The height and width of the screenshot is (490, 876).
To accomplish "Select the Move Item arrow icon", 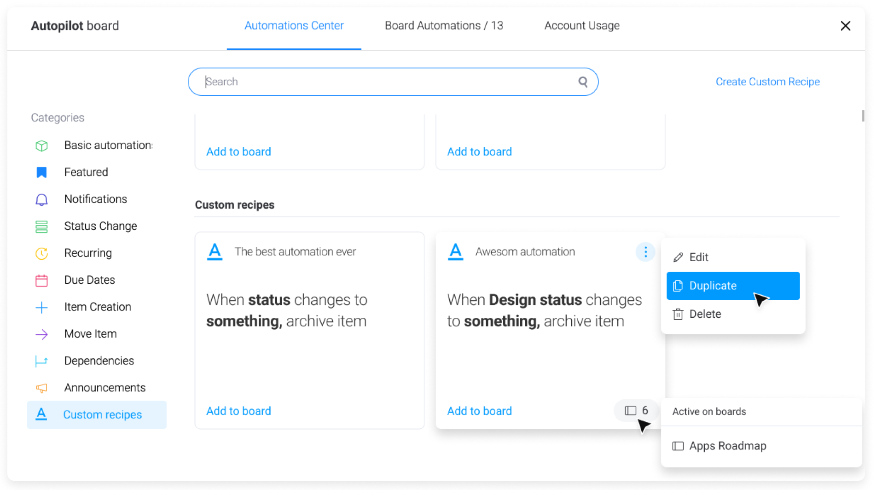I will (42, 333).
